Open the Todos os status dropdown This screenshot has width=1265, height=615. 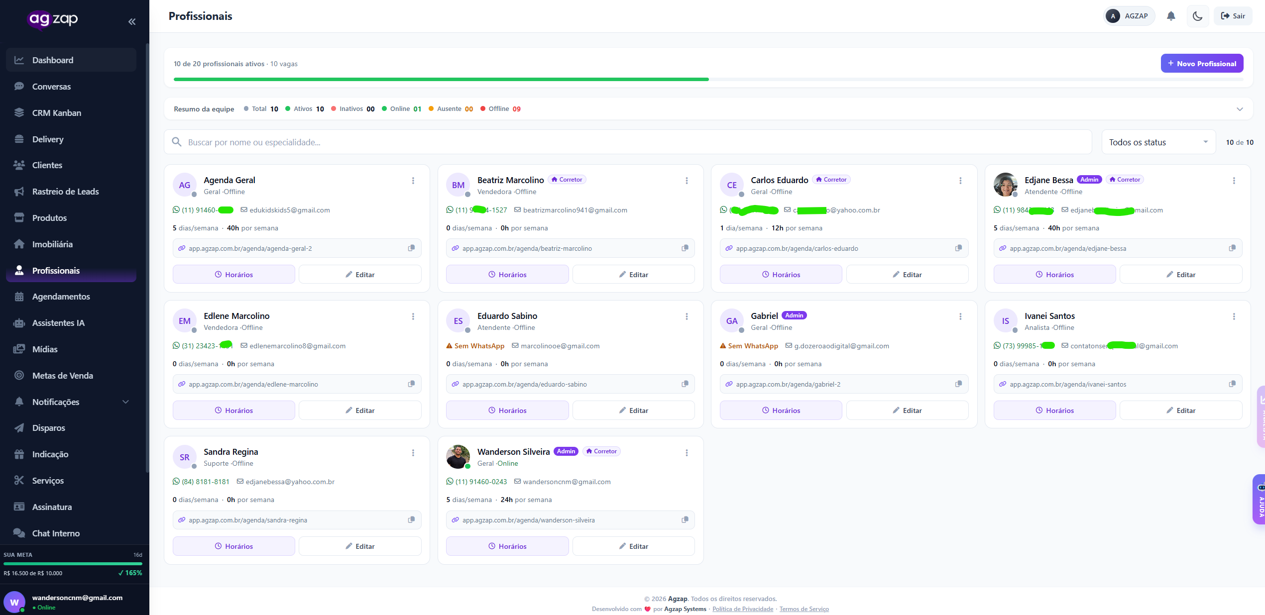[1158, 142]
